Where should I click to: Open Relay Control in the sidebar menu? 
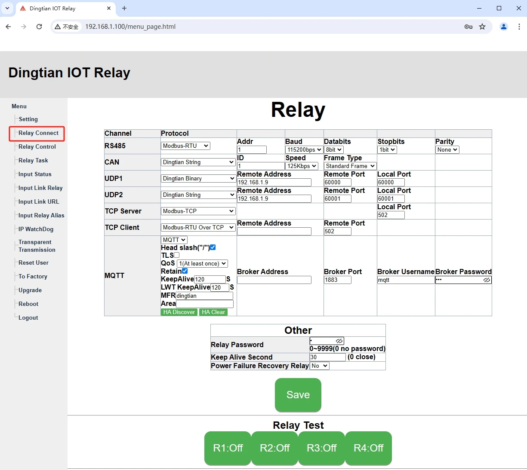click(37, 147)
